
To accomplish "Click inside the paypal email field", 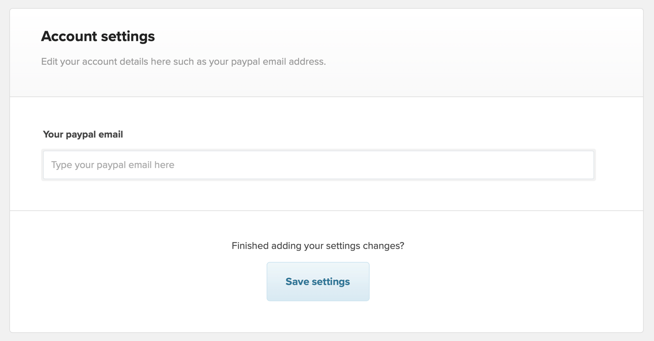I will (x=318, y=165).
